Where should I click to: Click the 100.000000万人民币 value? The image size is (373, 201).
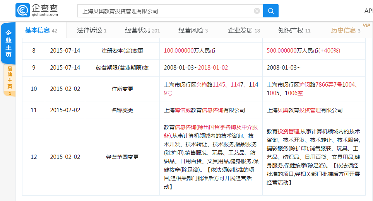click(x=189, y=51)
